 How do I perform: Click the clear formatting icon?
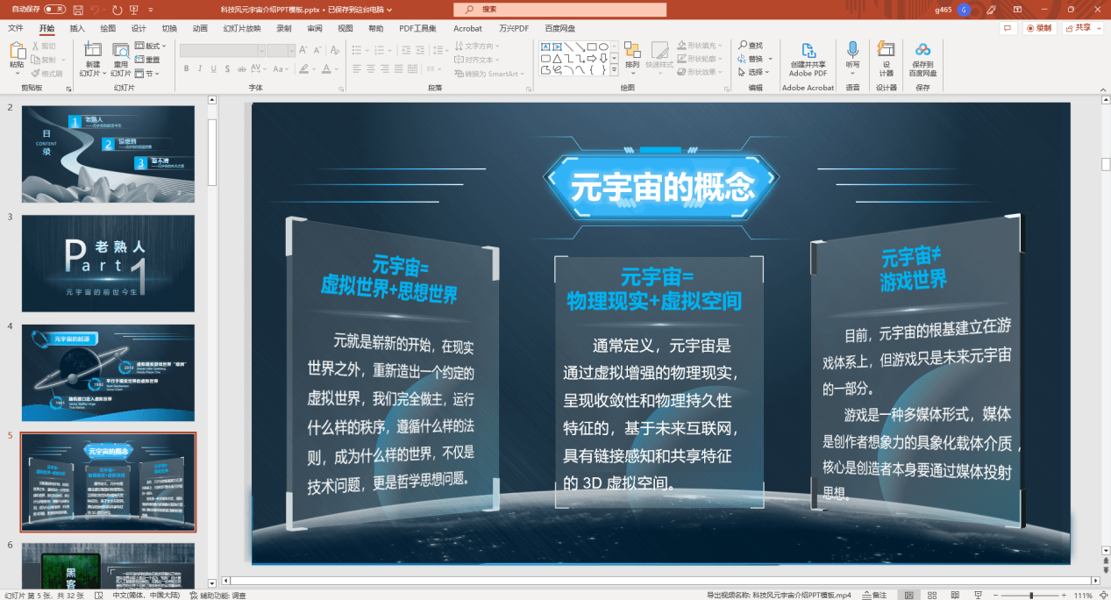pos(335,51)
